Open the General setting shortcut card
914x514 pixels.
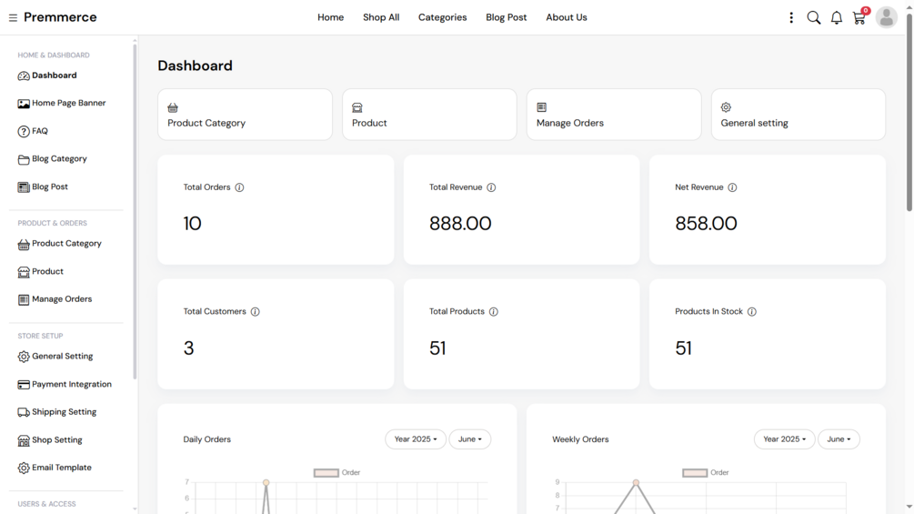tap(798, 115)
